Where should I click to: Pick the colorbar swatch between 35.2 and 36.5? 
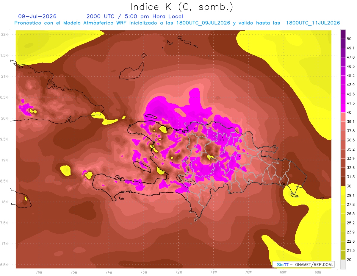click(343, 144)
